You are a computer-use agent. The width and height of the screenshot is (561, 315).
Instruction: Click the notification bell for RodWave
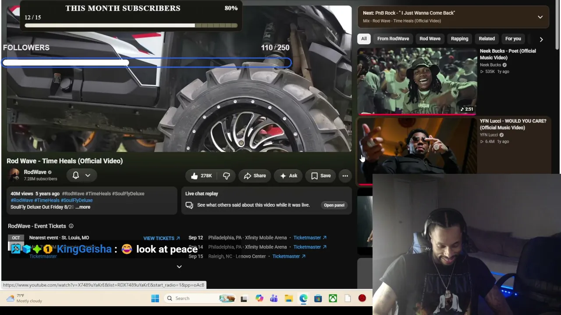click(x=75, y=175)
